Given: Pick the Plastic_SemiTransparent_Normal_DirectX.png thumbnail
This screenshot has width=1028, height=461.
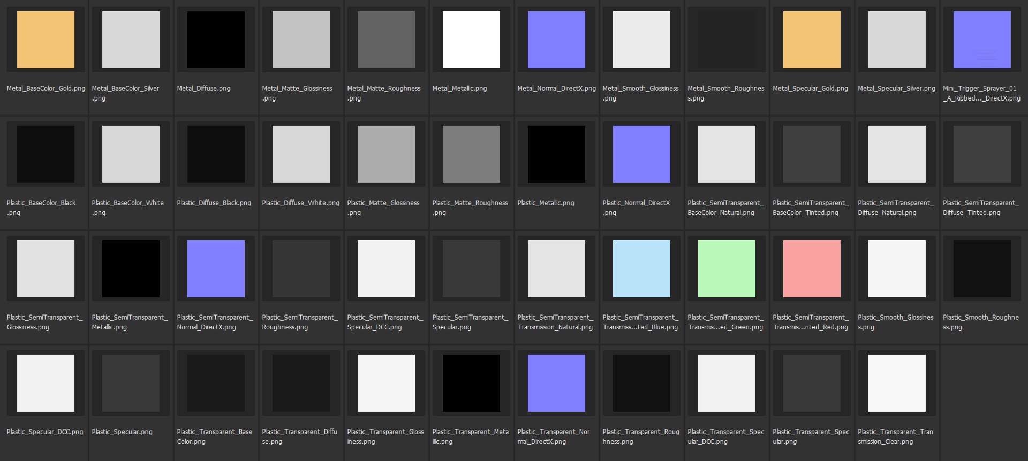Looking at the screenshot, I should (x=216, y=268).
